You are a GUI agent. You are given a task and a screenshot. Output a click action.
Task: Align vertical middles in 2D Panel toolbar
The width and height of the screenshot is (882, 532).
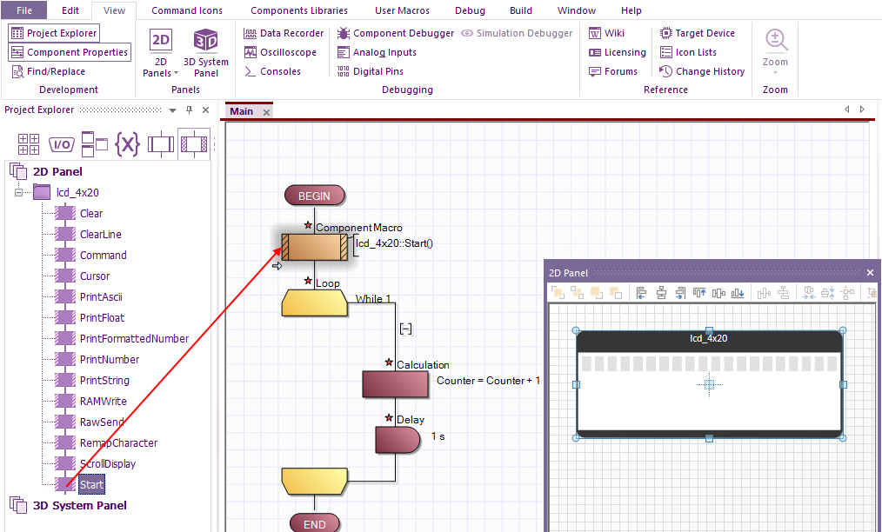(718, 292)
